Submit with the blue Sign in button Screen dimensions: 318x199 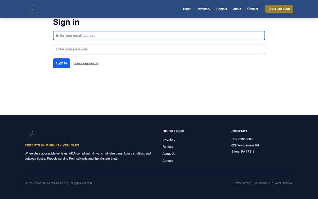point(61,63)
